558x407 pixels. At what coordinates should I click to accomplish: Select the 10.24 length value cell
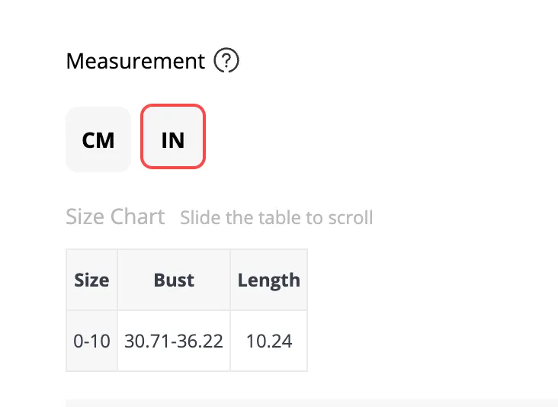coord(268,341)
